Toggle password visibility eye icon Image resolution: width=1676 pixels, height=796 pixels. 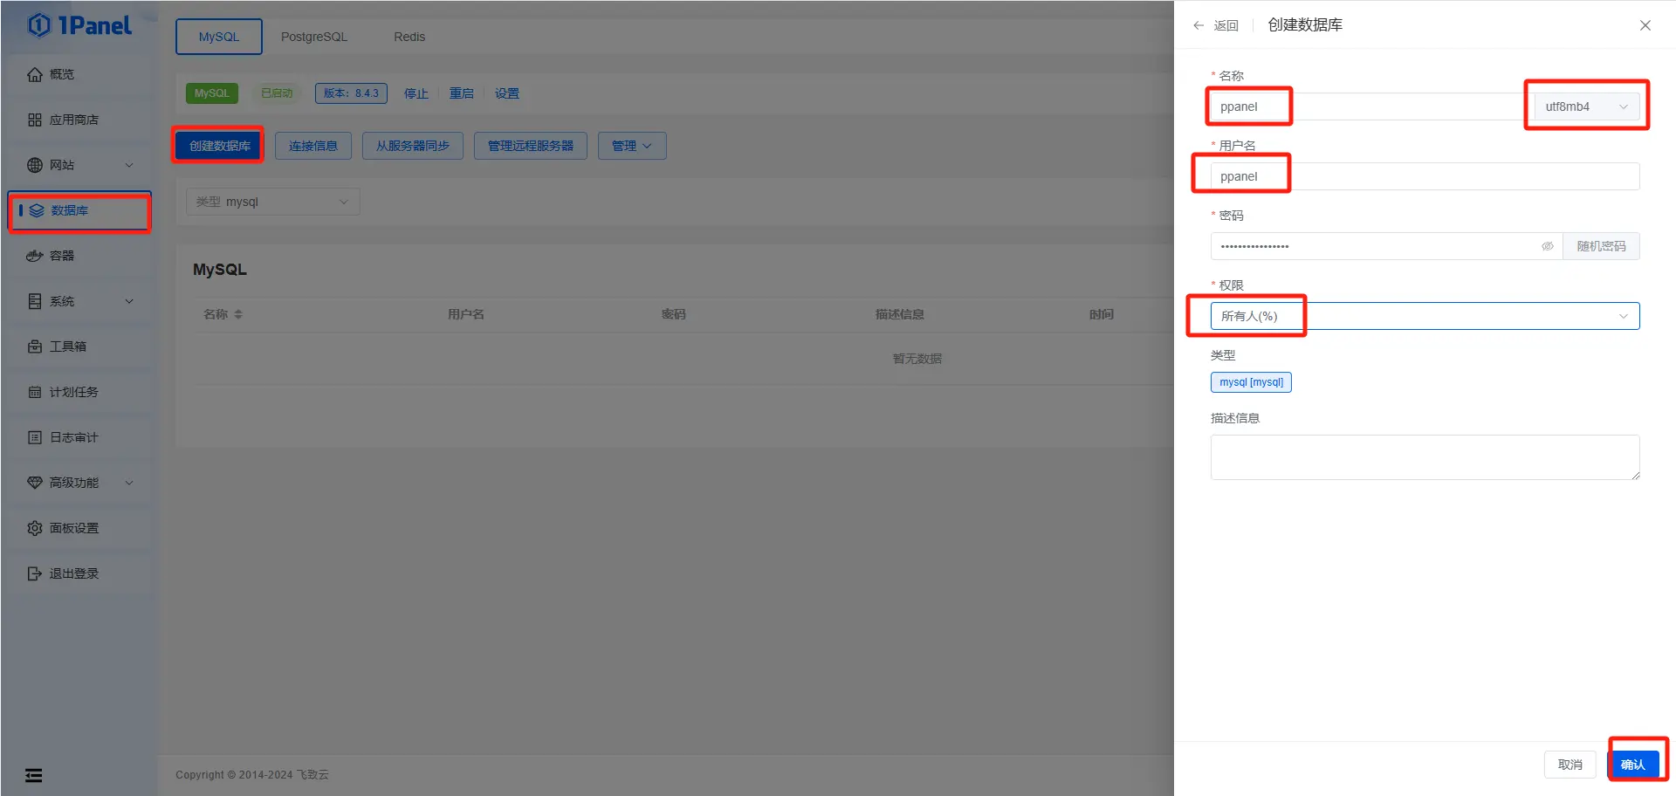point(1547,246)
